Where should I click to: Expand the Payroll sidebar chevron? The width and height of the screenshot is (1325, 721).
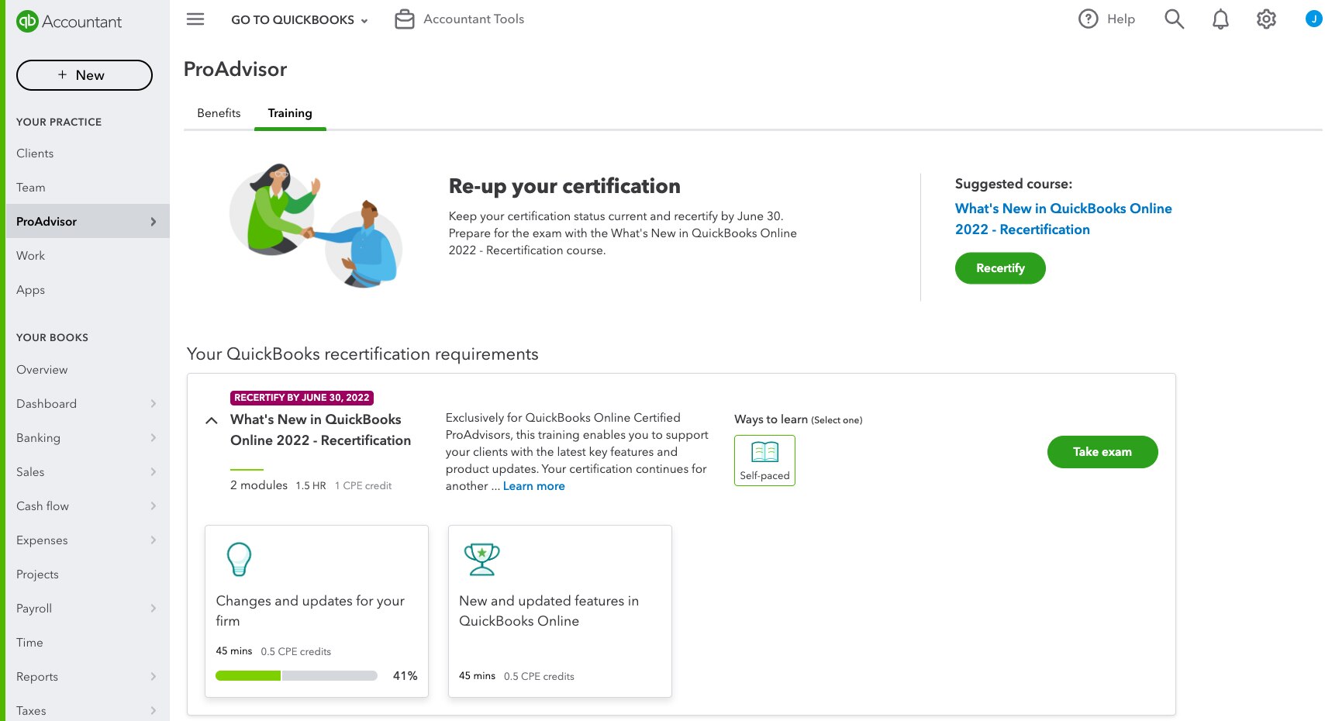[154, 609]
